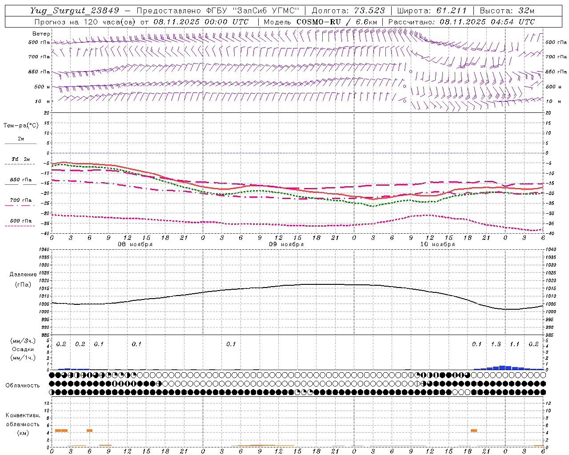This screenshot has width=569, height=455.
Task: Click the orange convective bar on 10 ноября
Action: pyautogui.click(x=474, y=430)
